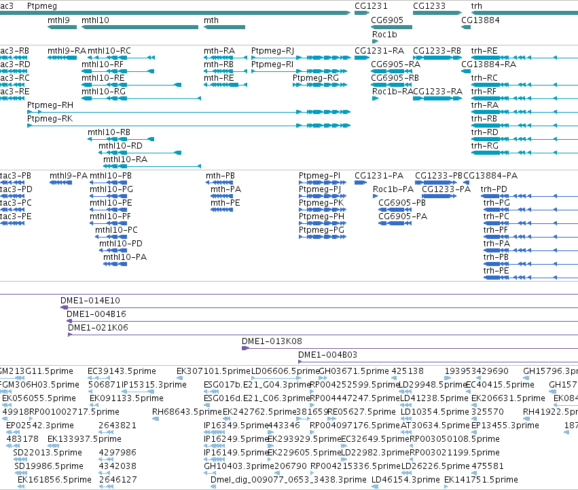
Task: Select transcript CG13884-RA
Action: 466,71
